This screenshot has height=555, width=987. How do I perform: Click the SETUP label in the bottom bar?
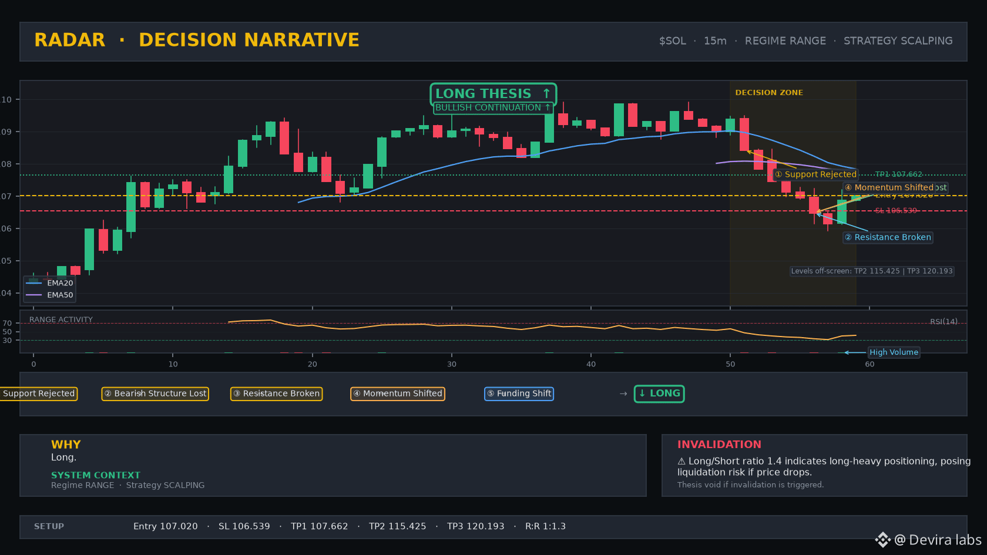point(49,527)
